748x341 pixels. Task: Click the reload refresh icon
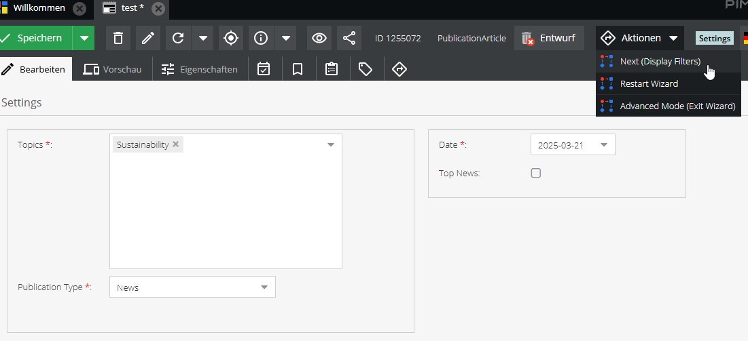[178, 38]
